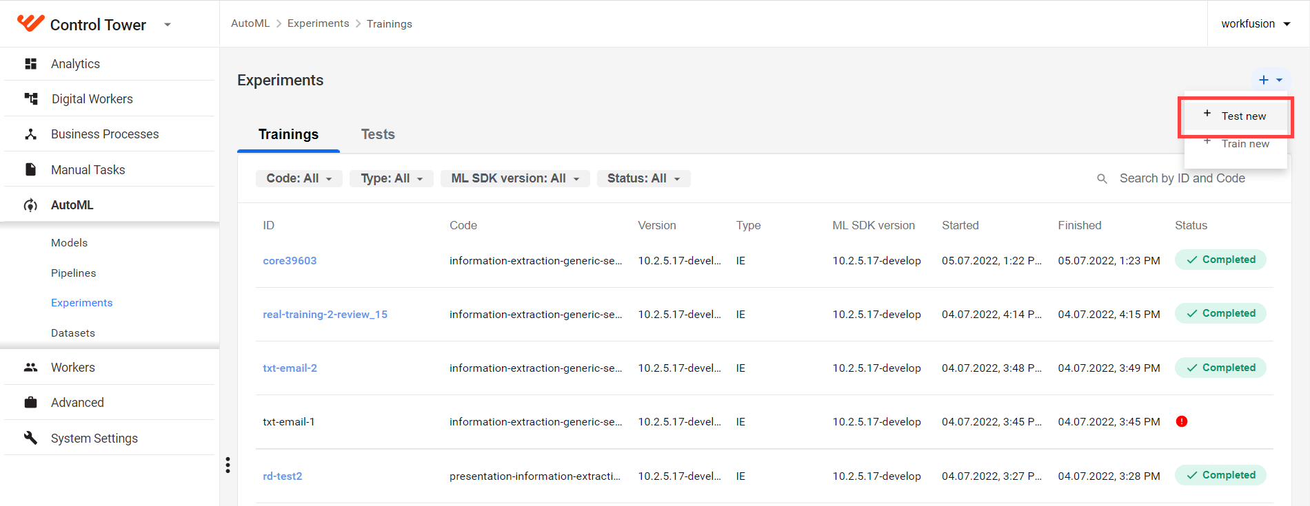
Task: Open the real-training-2-review_15 link
Action: click(x=325, y=315)
